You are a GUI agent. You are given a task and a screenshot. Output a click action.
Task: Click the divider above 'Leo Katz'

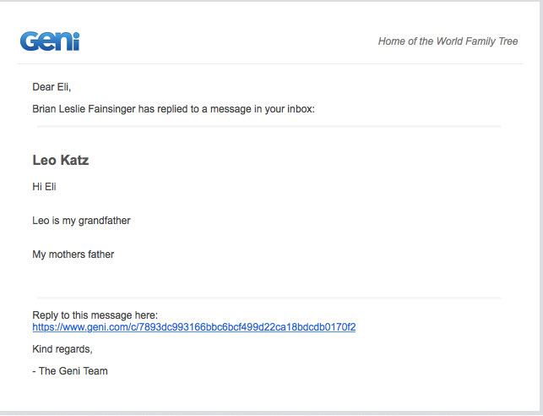pyautogui.click(x=269, y=127)
